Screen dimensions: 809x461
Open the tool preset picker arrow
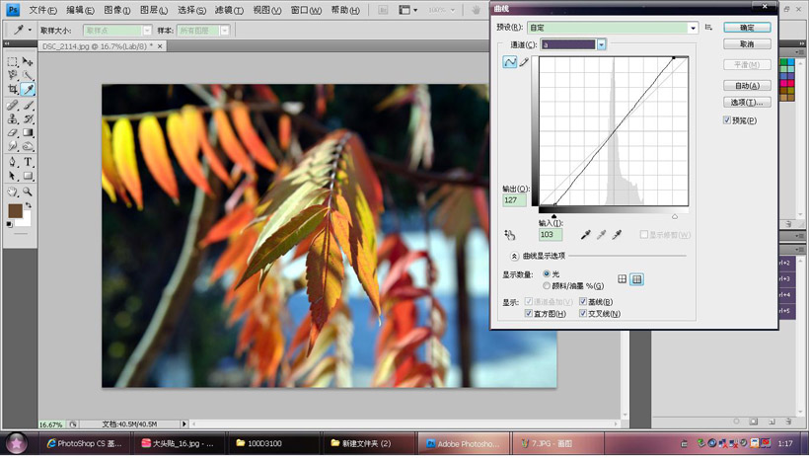click(x=30, y=30)
